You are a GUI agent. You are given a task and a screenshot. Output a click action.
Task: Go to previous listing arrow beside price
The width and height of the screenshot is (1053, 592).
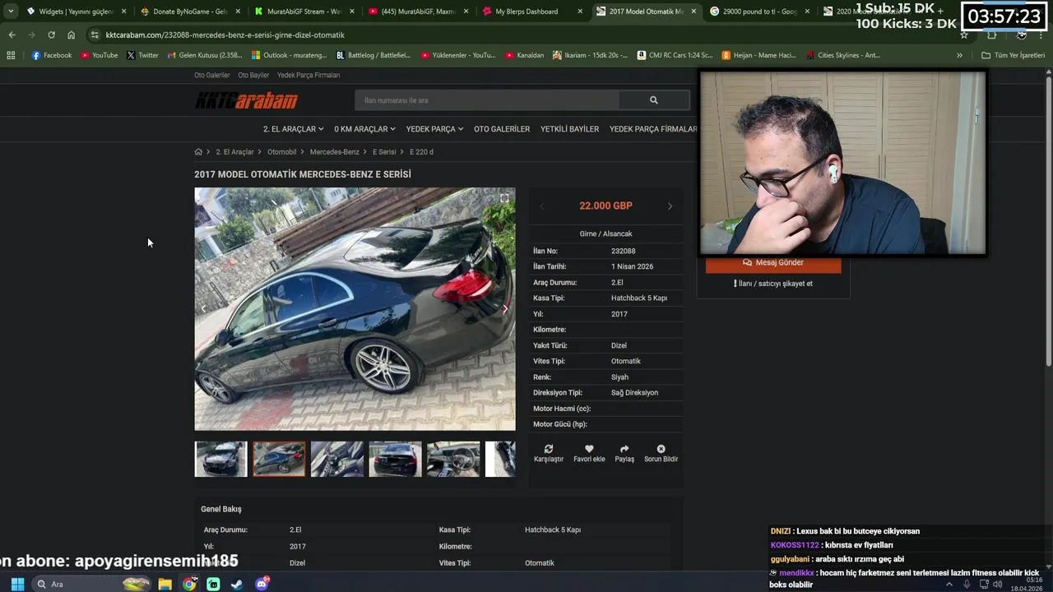point(542,206)
